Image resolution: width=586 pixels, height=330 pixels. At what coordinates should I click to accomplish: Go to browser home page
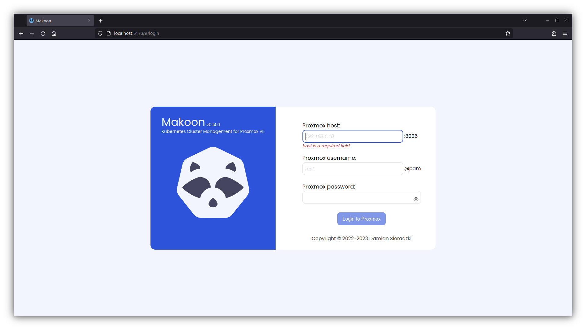(x=54, y=33)
